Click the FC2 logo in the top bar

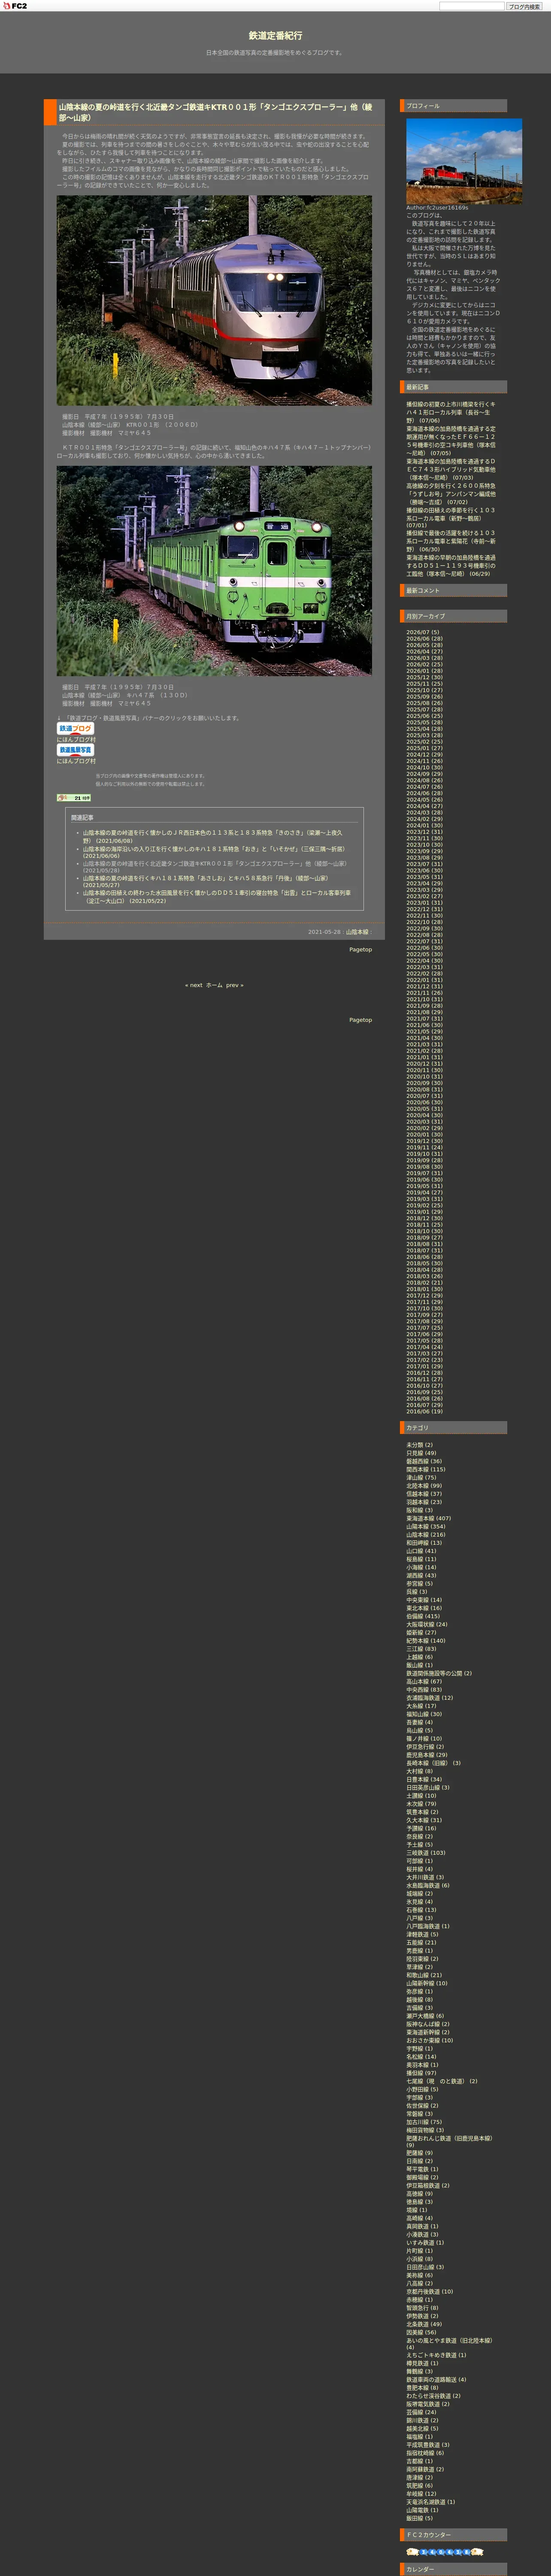[14, 6]
